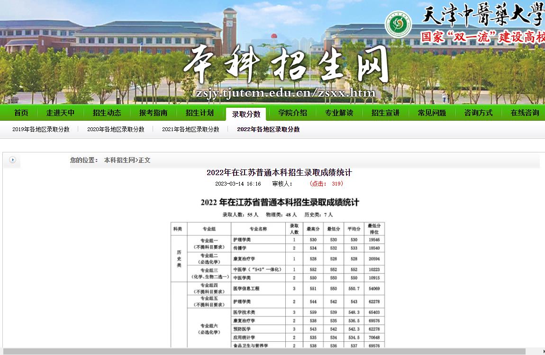
Task: Click the 平均分 column header
Action: point(354,229)
